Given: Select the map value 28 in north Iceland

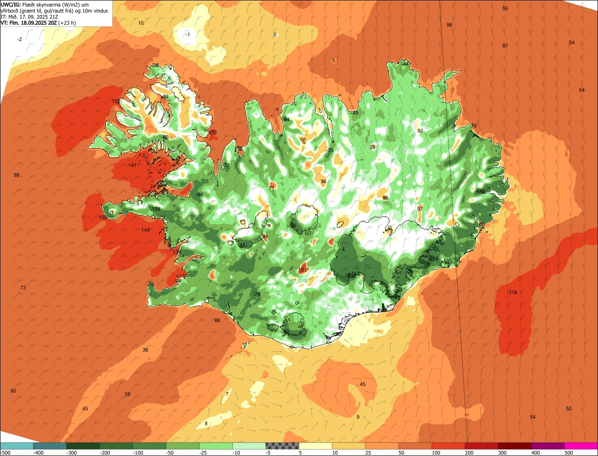Looking at the screenshot, I should (372, 147).
